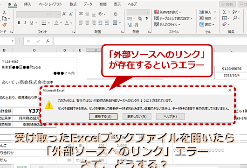247x168 pixels.
Task: Toggle Underline formatting
Action: click(x=32, y=23)
